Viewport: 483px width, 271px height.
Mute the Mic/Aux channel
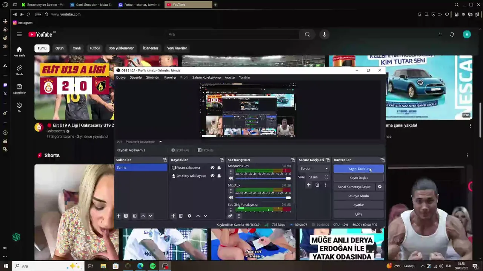click(231, 197)
